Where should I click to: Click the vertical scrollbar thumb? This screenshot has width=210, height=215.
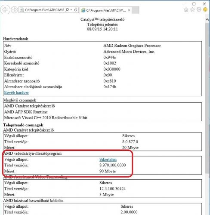tap(207, 98)
